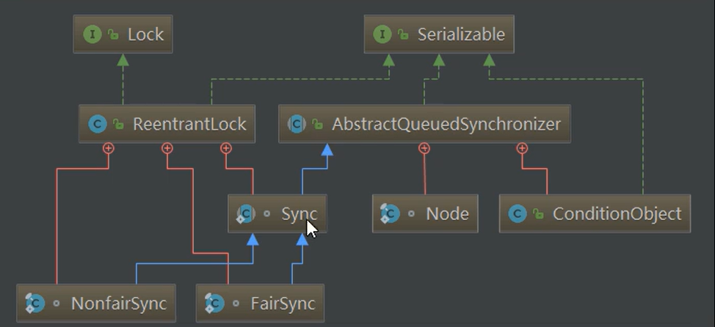This screenshot has height=327, width=715.
Task: Click the 'ReentrantLock' label text
Action: tap(189, 124)
